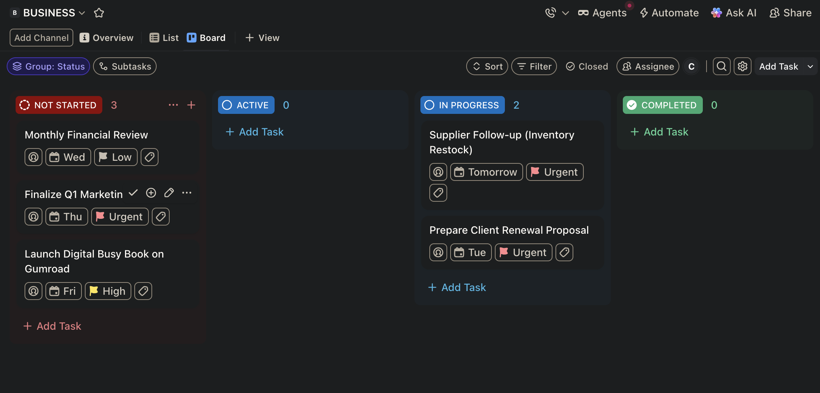Click the Add Channel button
The image size is (820, 393).
pos(41,38)
